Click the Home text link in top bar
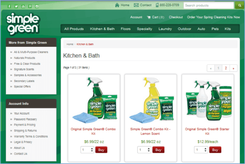 tap(125, 5)
